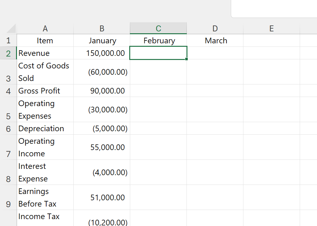Screen dimensions: 317x226
Task: Select the Gross Profit label cell
Action: [x=45, y=91]
